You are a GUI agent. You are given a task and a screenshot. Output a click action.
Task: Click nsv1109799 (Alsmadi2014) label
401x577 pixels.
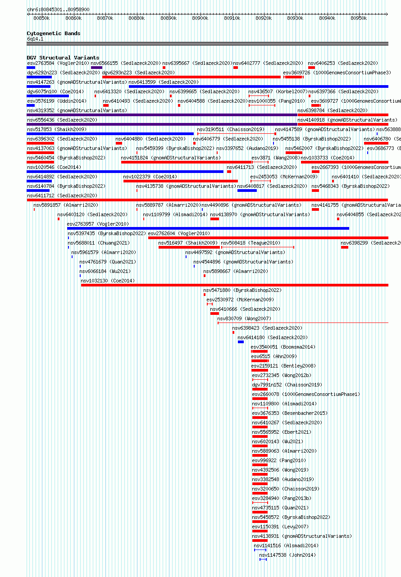(176, 214)
